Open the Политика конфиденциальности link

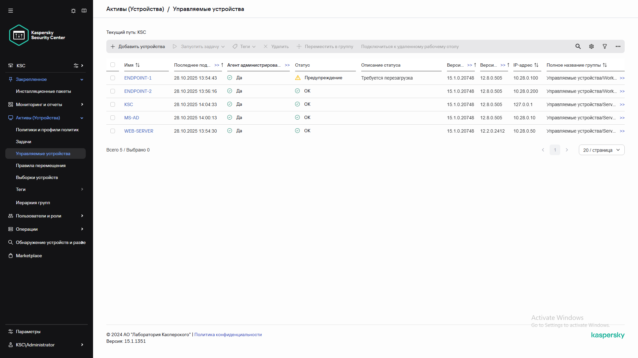[x=228, y=334]
